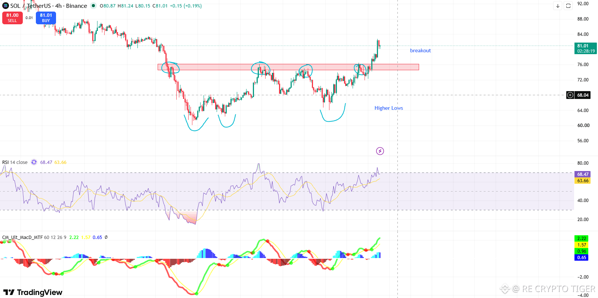Click the L80.15 low value in legend
Image resolution: width=598 pixels, height=298 pixels.
point(143,6)
